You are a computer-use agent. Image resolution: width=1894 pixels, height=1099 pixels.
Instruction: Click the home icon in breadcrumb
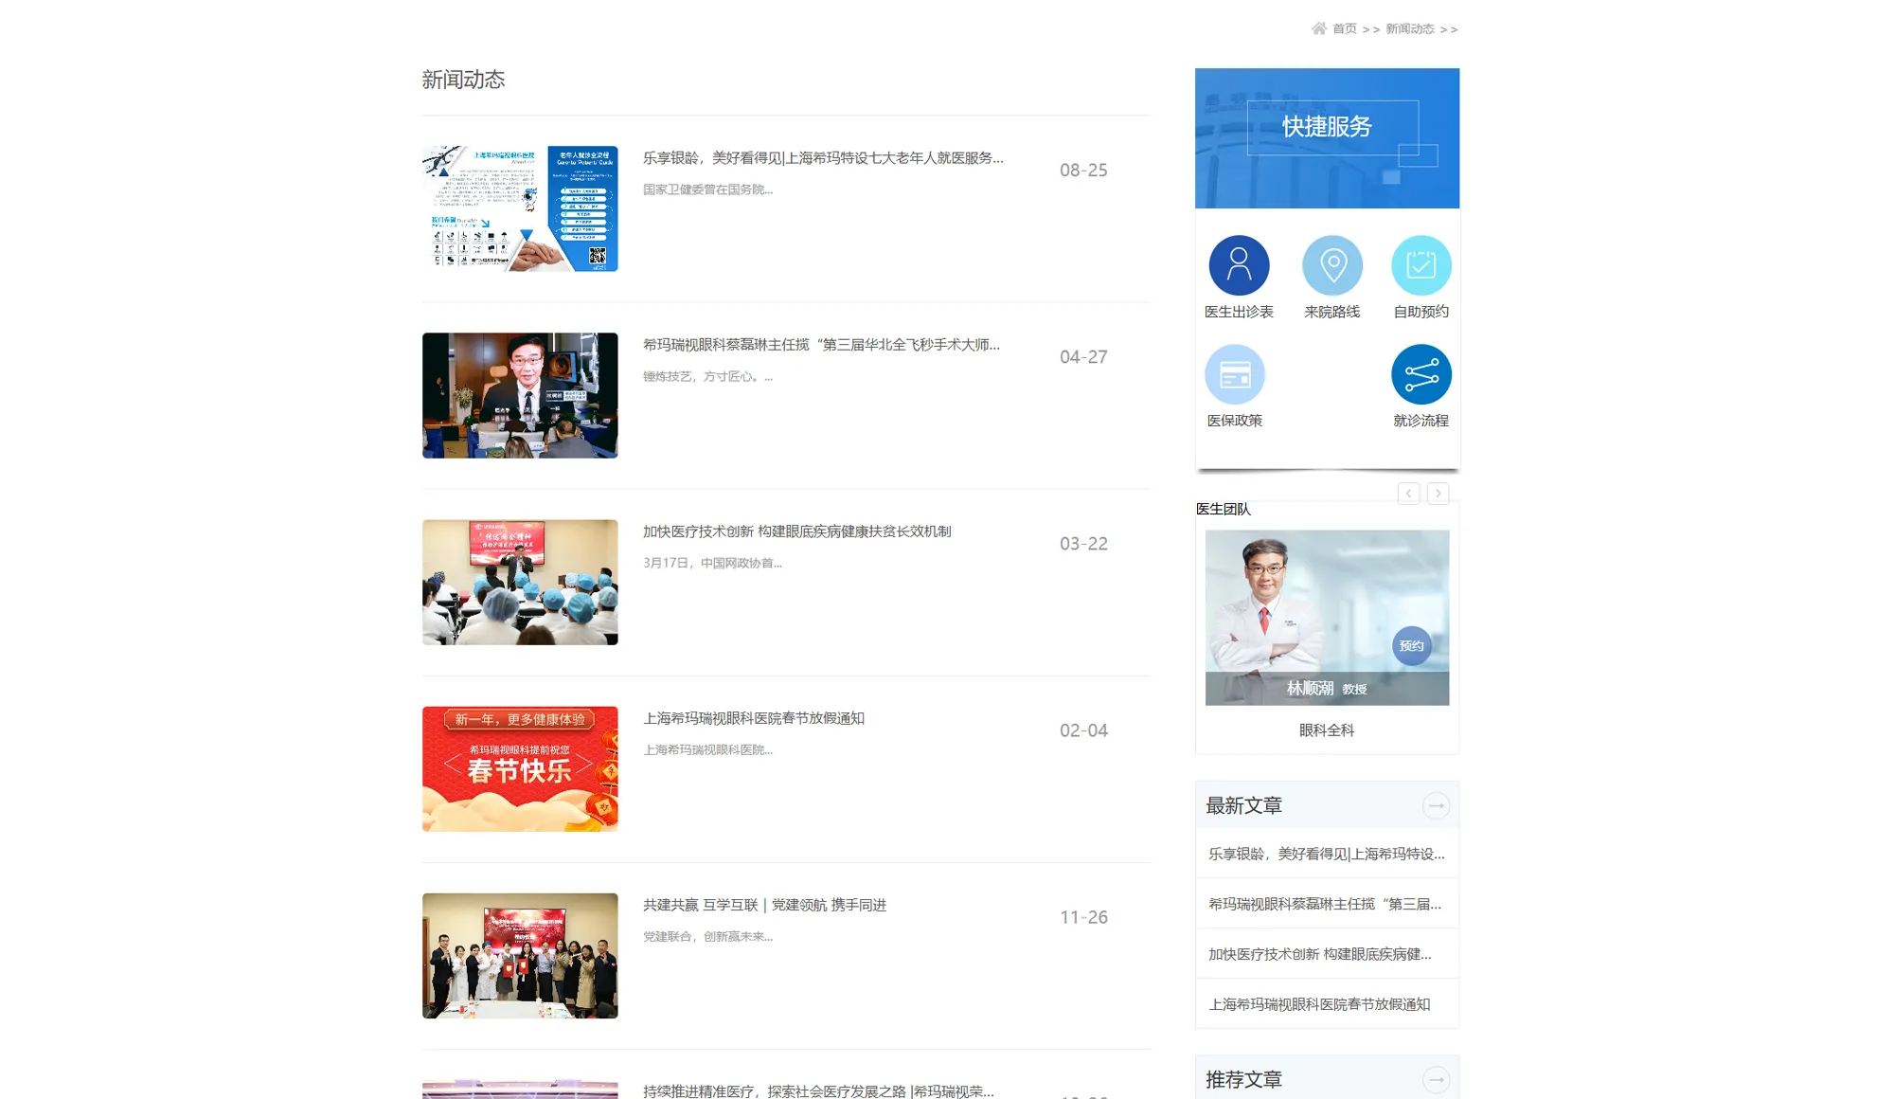coord(1318,28)
